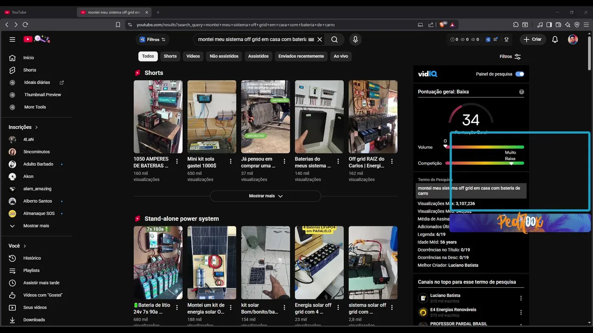Expand the Você section chevron
This screenshot has height=333, width=593.
25,246
